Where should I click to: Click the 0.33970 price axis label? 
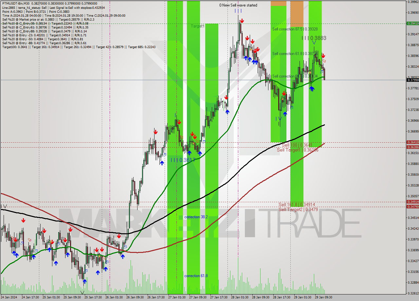coord(413,239)
